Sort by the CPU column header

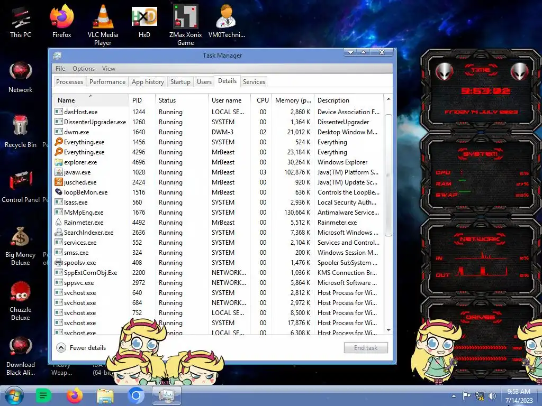coord(261,100)
